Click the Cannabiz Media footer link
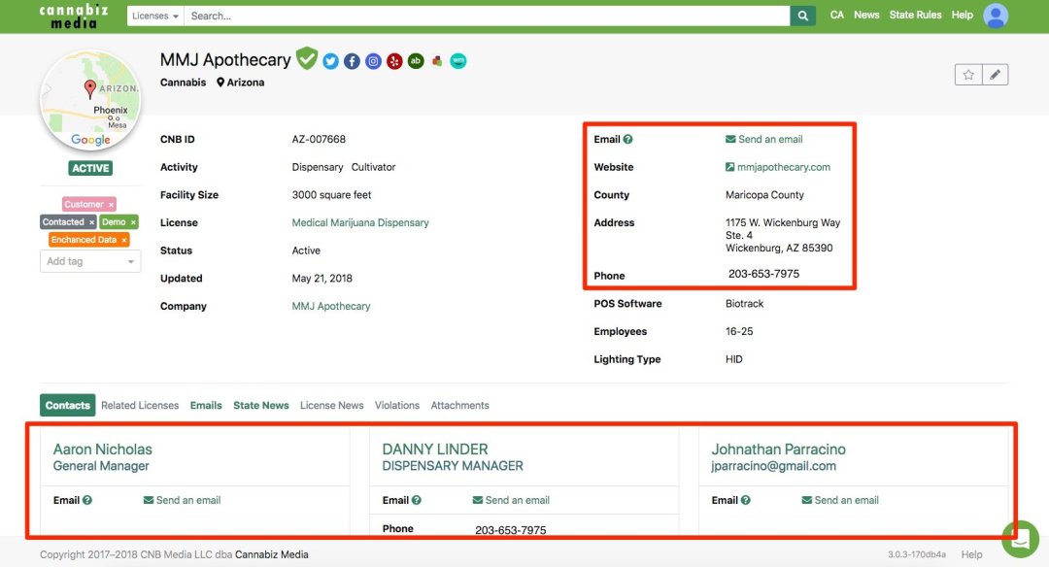This screenshot has height=567, width=1049. (x=272, y=554)
